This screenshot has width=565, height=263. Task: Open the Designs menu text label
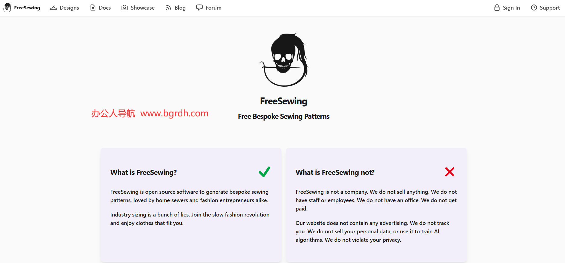coord(69,8)
